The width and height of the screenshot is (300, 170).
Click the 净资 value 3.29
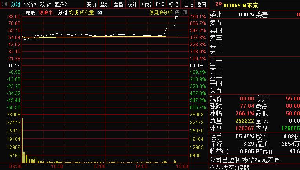[x=248, y=144]
